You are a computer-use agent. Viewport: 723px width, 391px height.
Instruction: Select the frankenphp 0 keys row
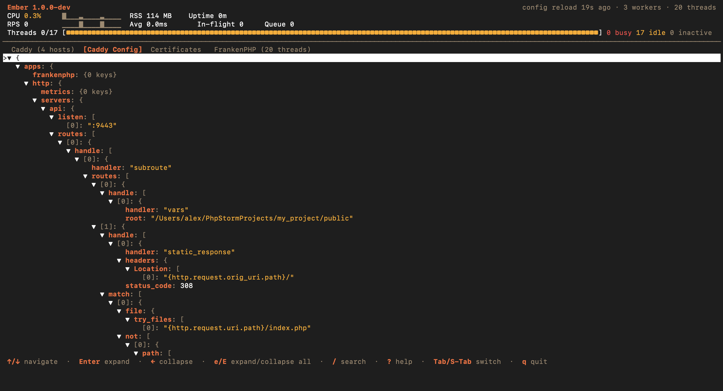coord(74,75)
